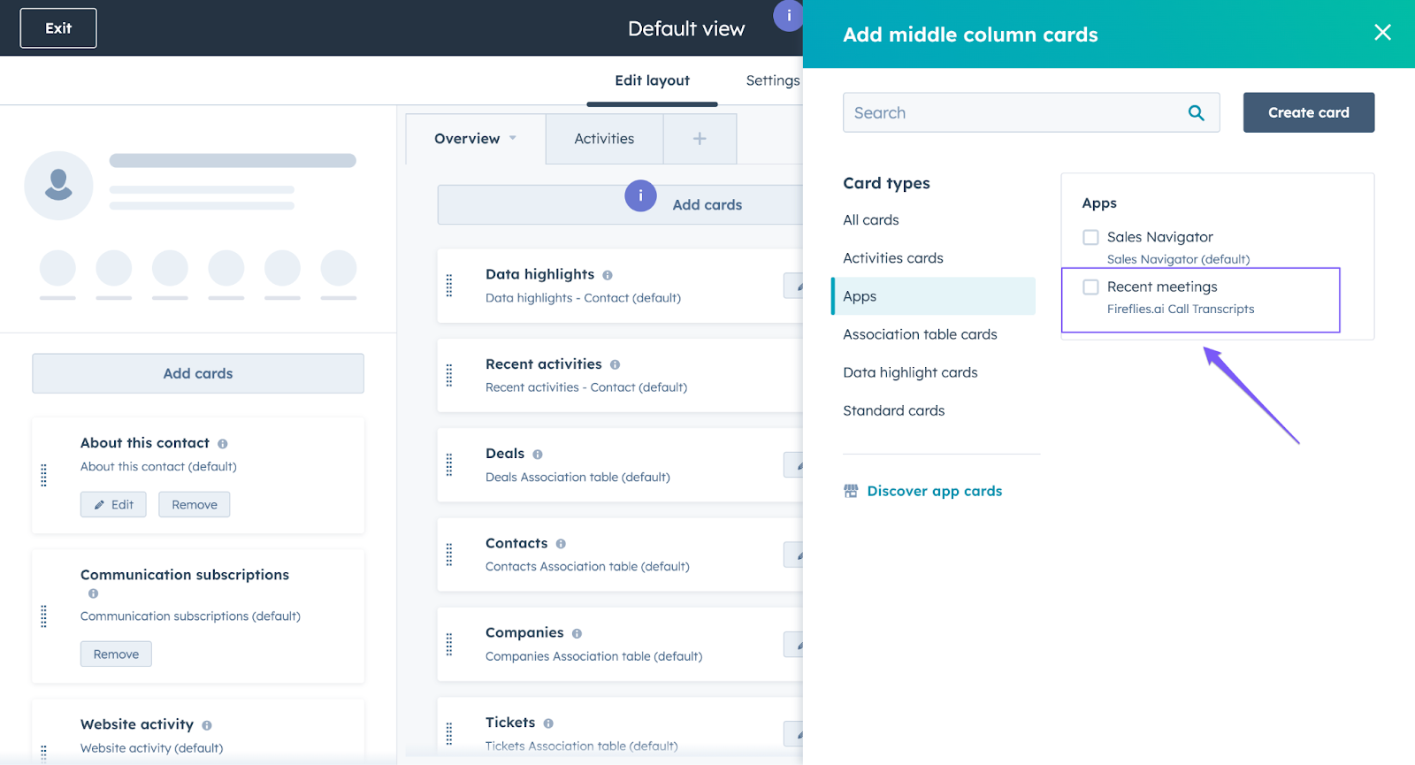Click the Discover app cards marketplace icon

851,491
